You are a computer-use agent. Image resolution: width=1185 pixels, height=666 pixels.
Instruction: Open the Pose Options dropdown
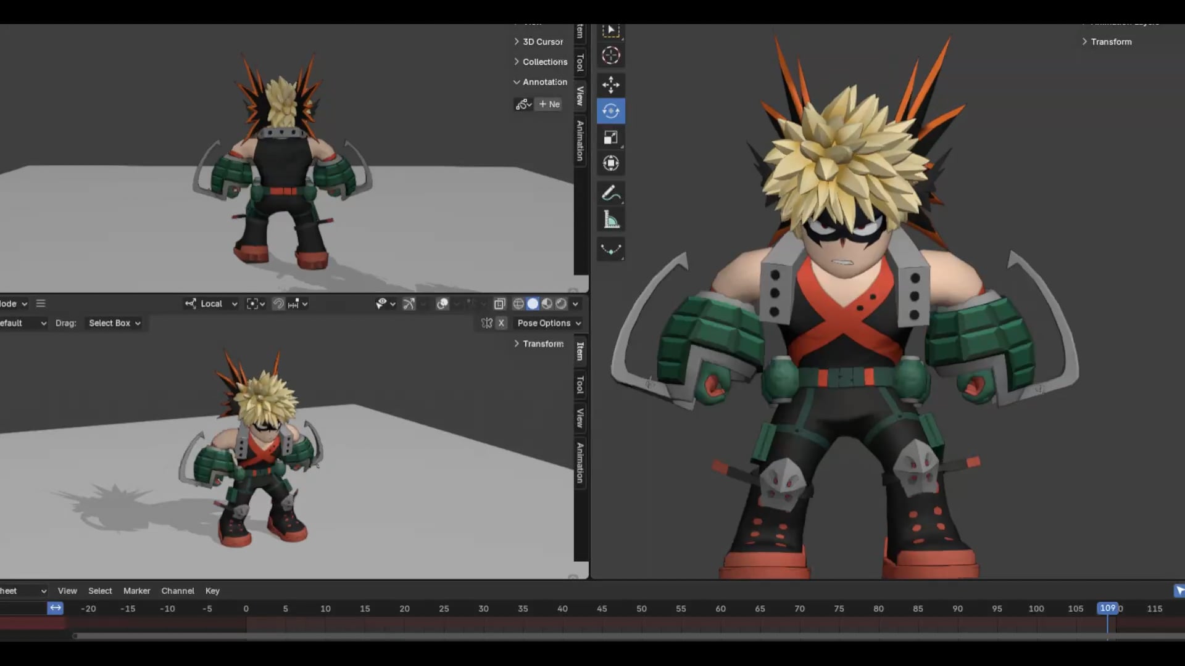[548, 323]
